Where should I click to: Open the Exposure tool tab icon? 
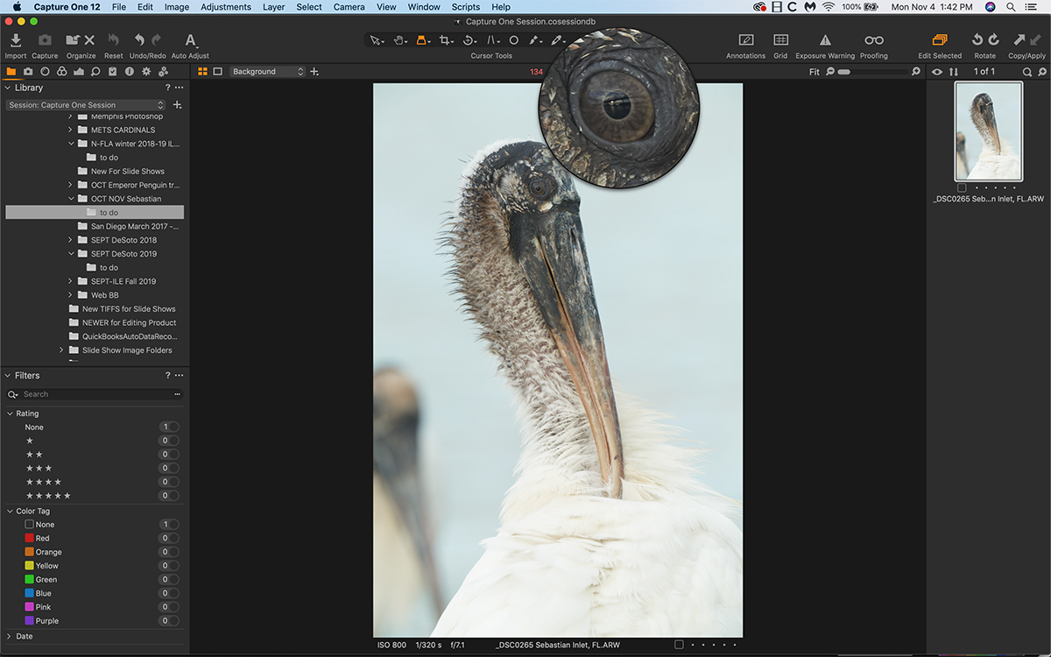point(78,72)
